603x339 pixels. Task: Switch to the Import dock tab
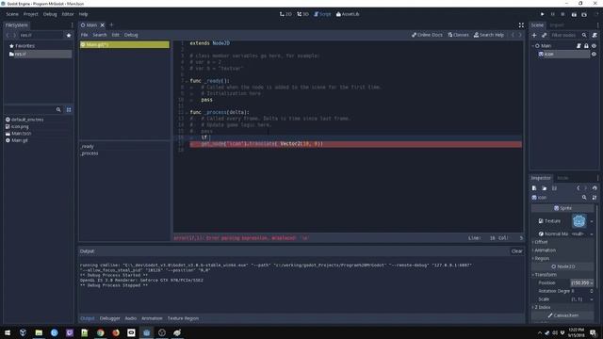click(557, 25)
